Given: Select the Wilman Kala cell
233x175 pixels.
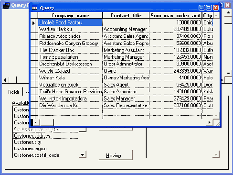Looking at the screenshot, I should (x=70, y=78).
